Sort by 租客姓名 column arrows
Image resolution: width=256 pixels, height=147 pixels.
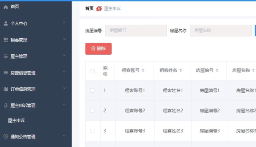click(x=181, y=70)
